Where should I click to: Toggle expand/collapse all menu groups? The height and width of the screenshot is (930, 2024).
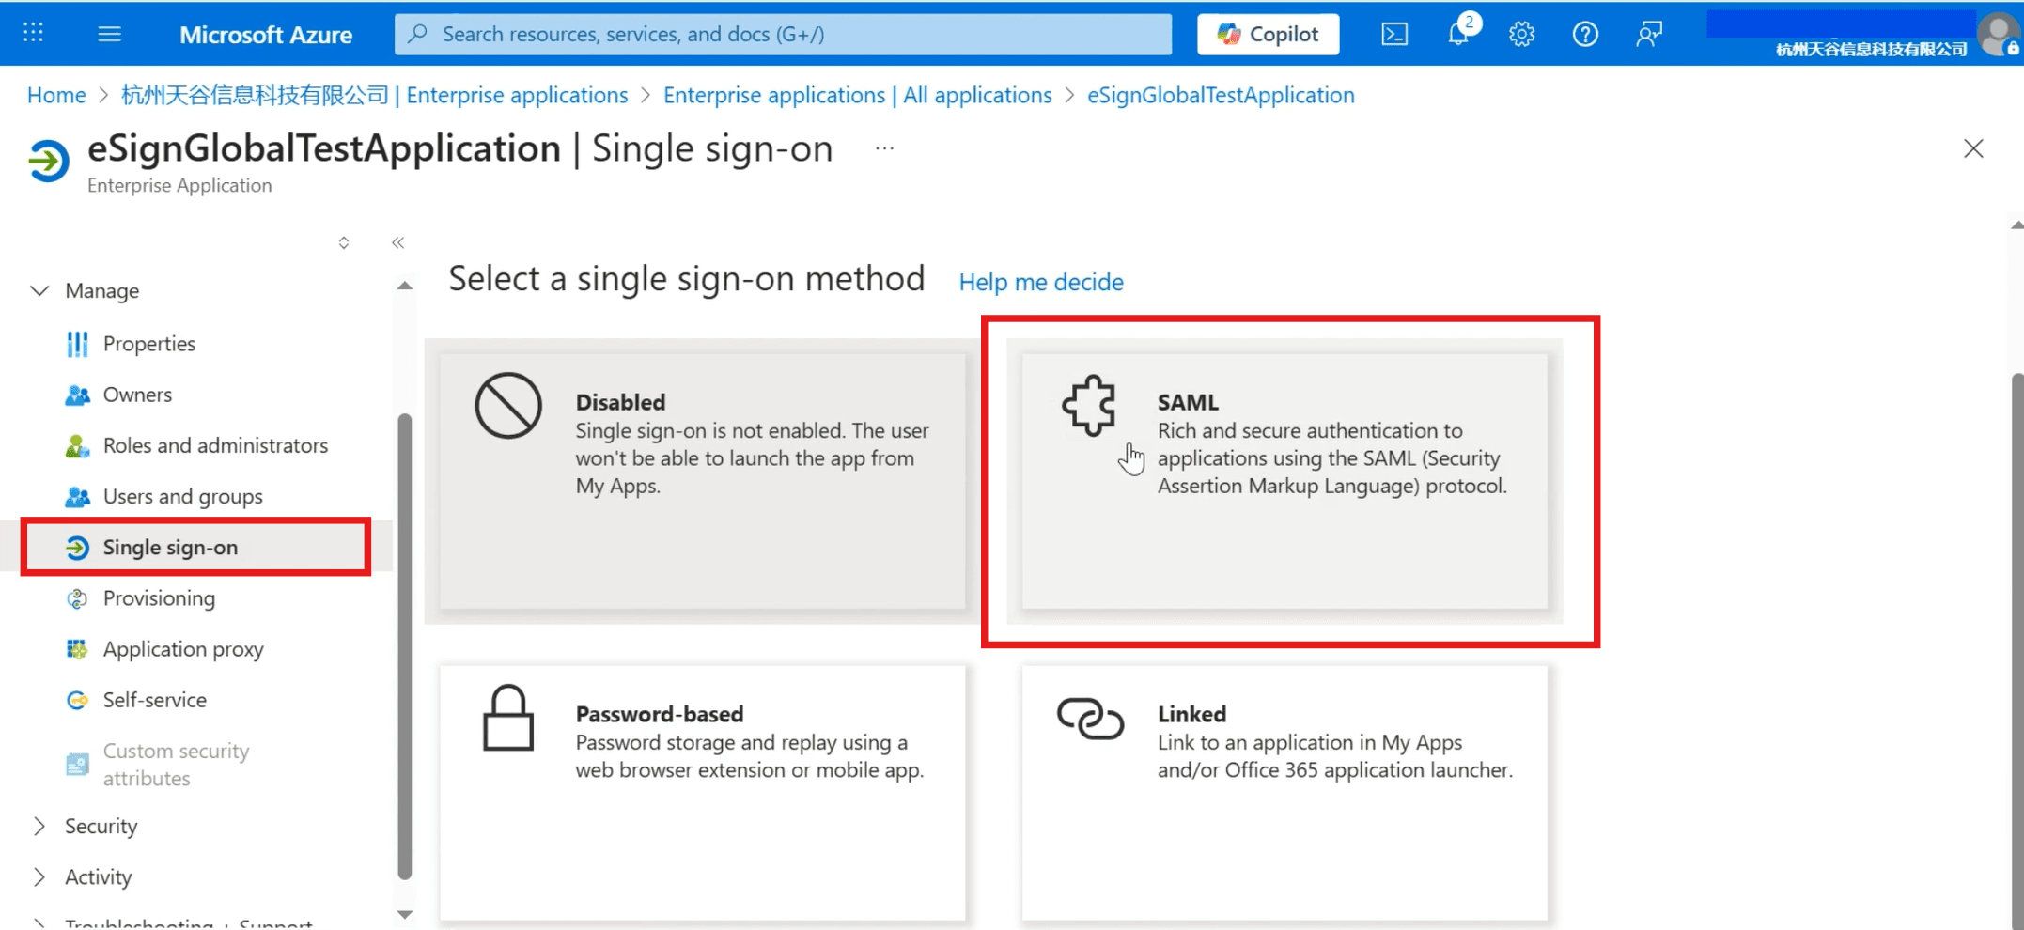[344, 242]
